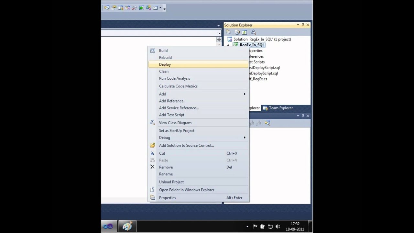Choose Add Test Script entry

tap(198, 115)
